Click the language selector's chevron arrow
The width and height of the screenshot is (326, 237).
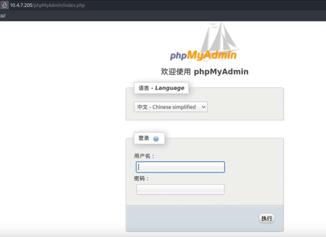click(203, 107)
